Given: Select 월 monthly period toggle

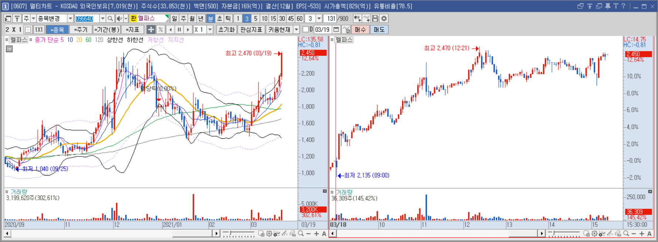Looking at the screenshot, I should [192, 18].
